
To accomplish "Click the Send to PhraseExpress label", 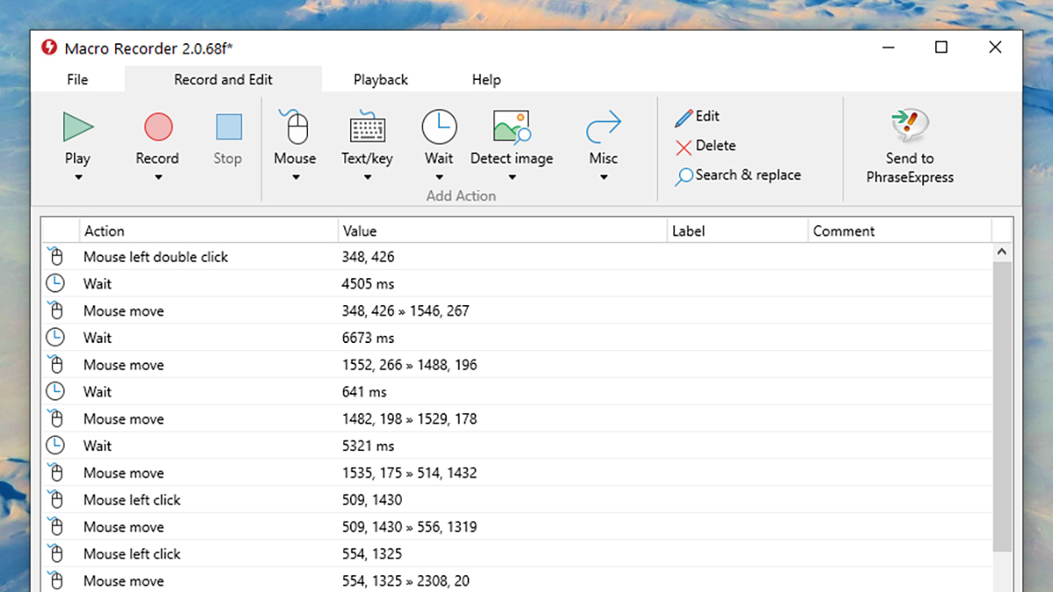I will 910,168.
